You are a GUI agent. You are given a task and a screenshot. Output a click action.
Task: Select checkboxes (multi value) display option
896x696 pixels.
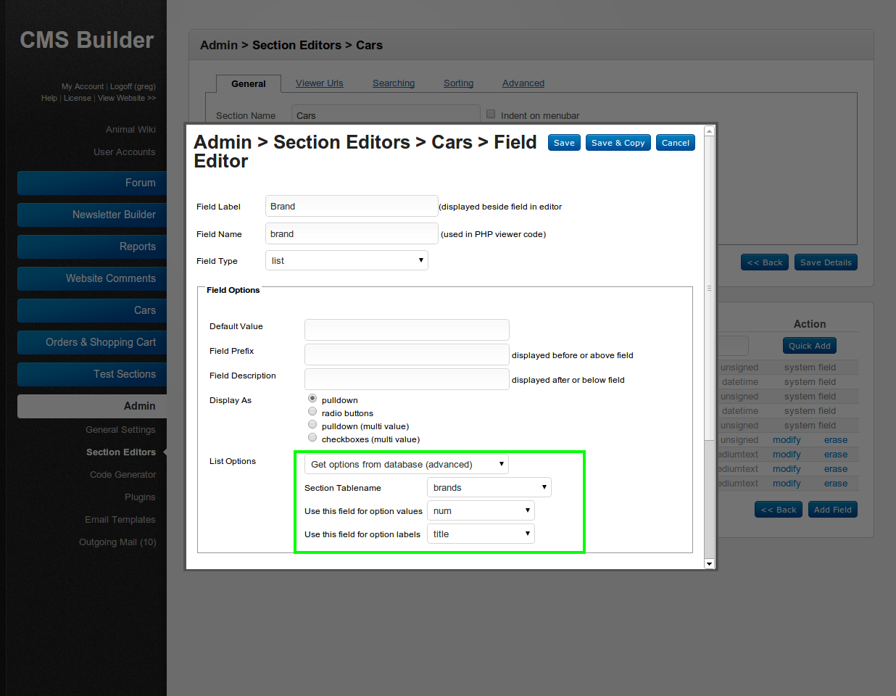(x=312, y=438)
